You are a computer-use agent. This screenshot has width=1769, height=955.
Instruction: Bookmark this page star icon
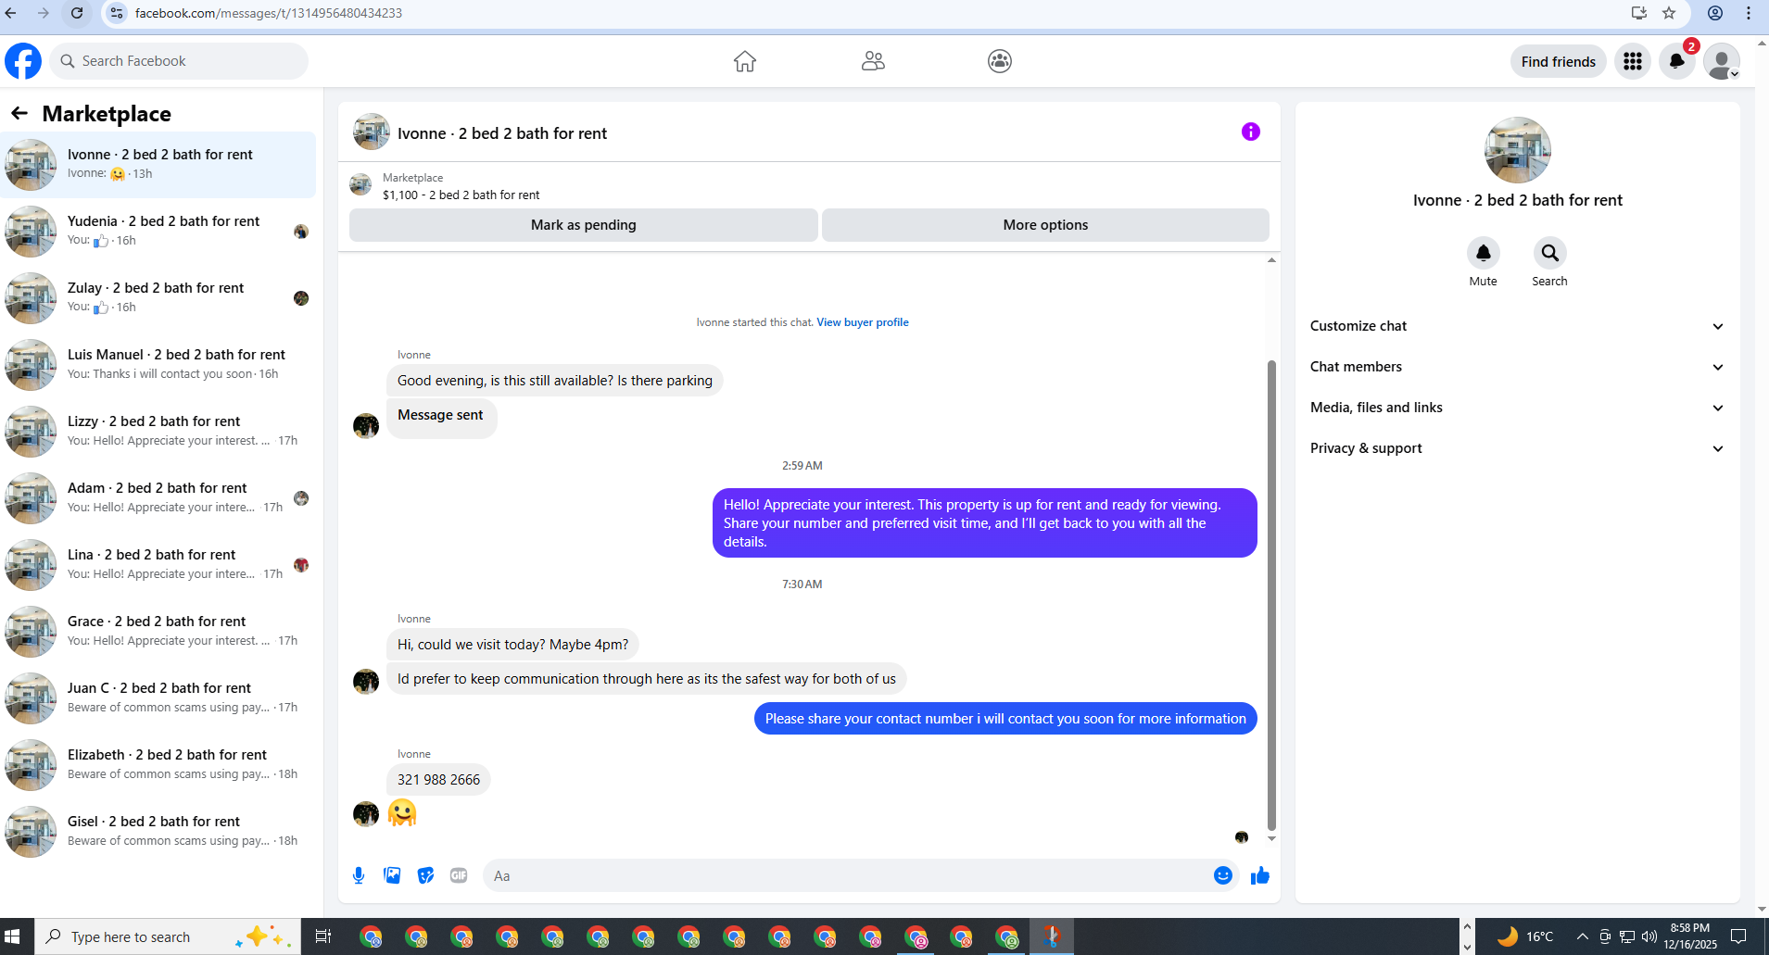coord(1669,13)
